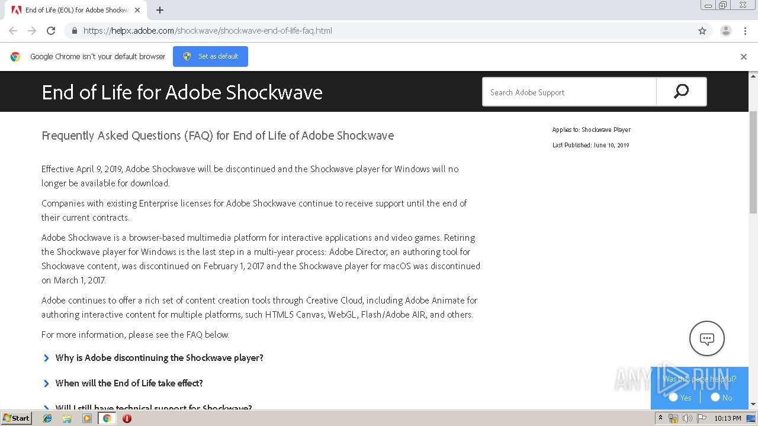Click the padlock site security icon
The image size is (758, 426).
tap(74, 31)
